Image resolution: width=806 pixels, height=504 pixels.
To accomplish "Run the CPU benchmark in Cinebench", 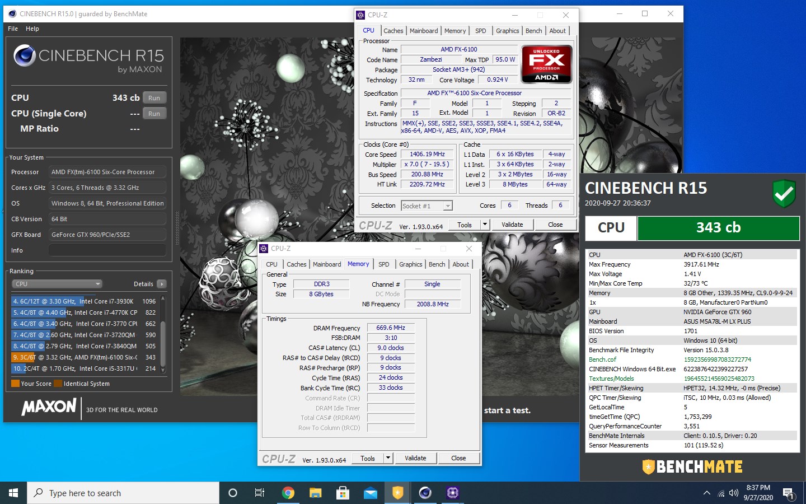I will point(154,98).
